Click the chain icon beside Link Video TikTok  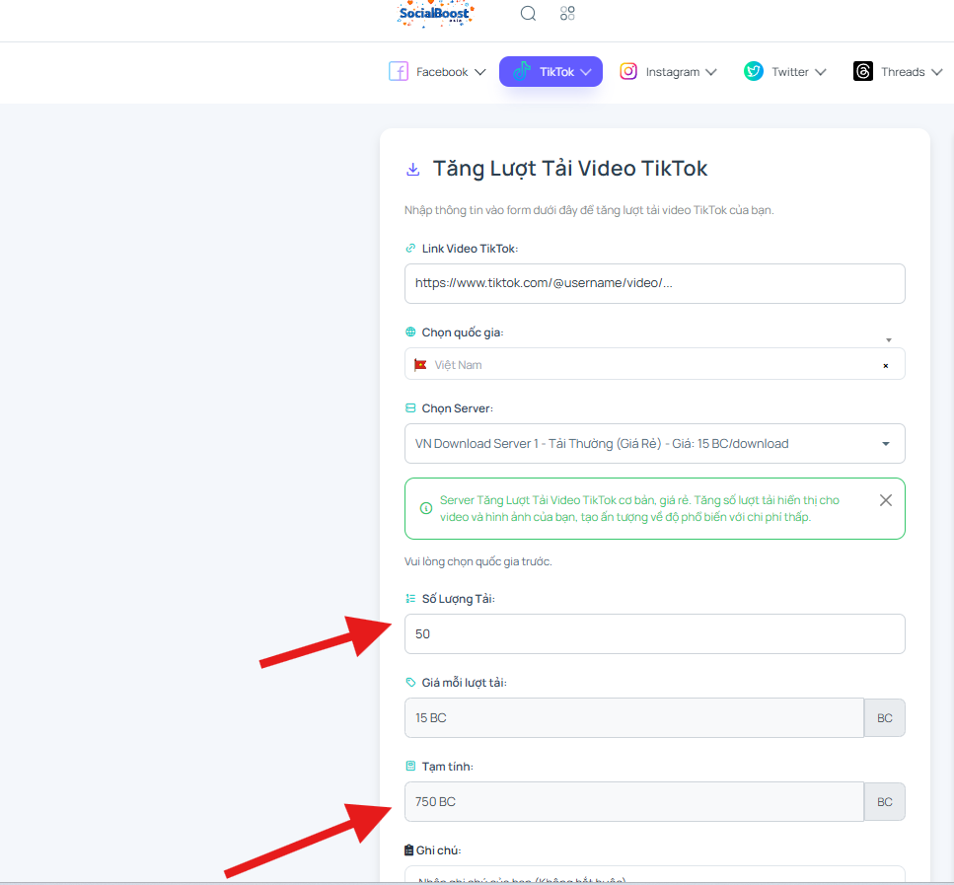coord(410,249)
